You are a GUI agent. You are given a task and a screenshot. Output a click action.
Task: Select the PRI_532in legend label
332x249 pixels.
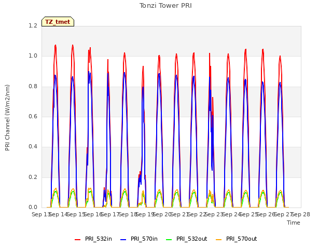tap(99, 239)
